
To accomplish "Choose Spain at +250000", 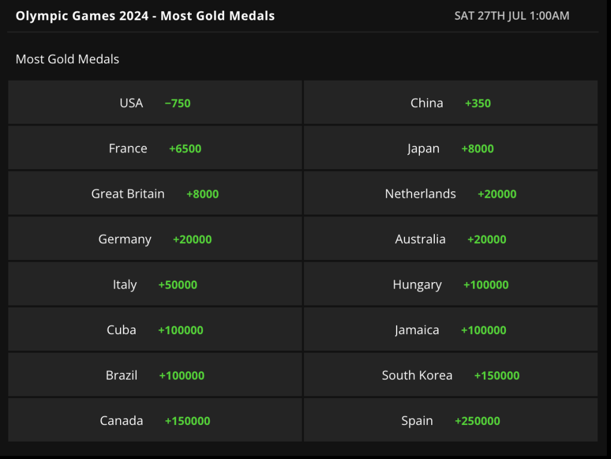I will coord(450,420).
